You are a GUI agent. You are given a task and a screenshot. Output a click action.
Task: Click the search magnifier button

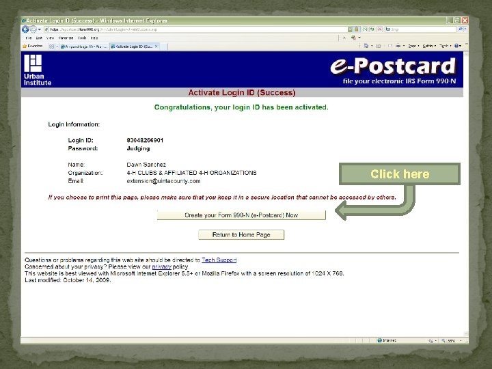(460, 29)
